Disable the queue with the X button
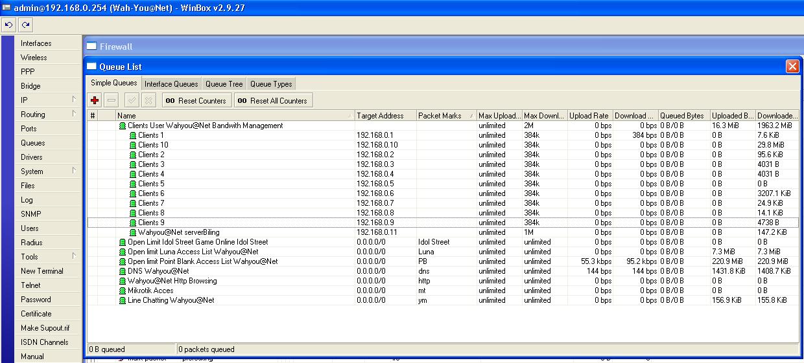The image size is (804, 363). [x=148, y=100]
